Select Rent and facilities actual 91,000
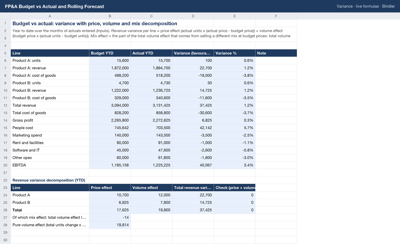The image size is (400, 246). (152, 143)
